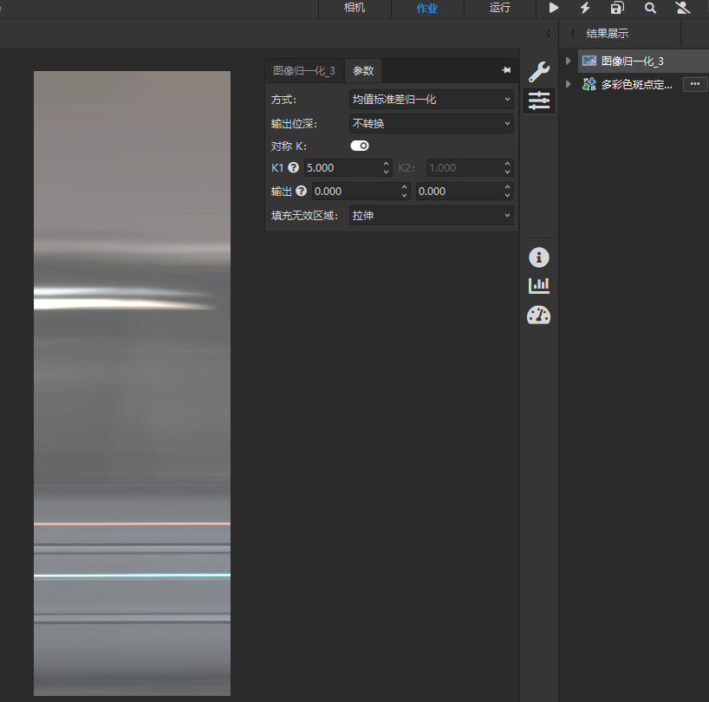Click the grip handle left of 结果展示
The width and height of the screenshot is (709, 702).
tap(572, 34)
